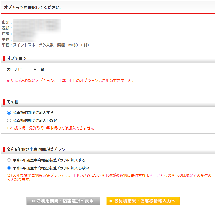This screenshot has height=206, width=216.
Task: Proceed with お見積結果・お客様情報入力へ button
Action: (x=143, y=201)
